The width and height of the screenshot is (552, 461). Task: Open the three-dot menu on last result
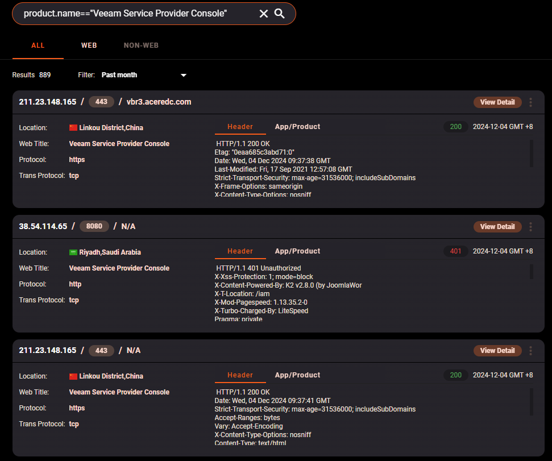click(530, 350)
